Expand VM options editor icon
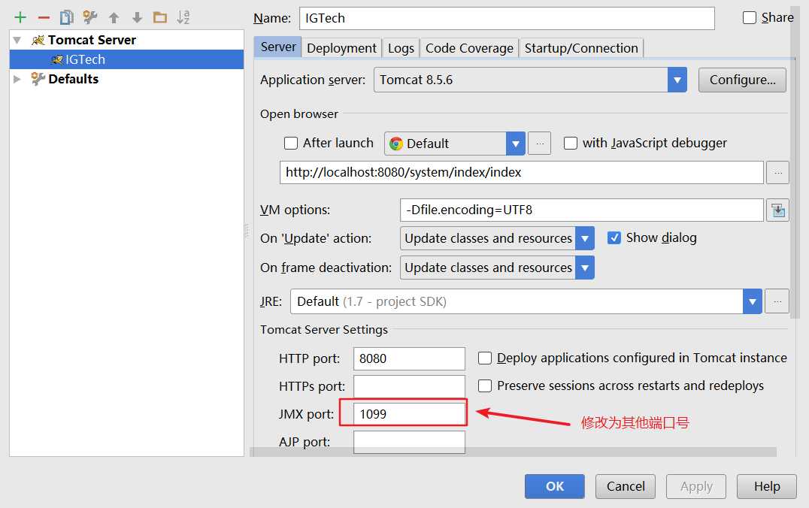 point(777,210)
